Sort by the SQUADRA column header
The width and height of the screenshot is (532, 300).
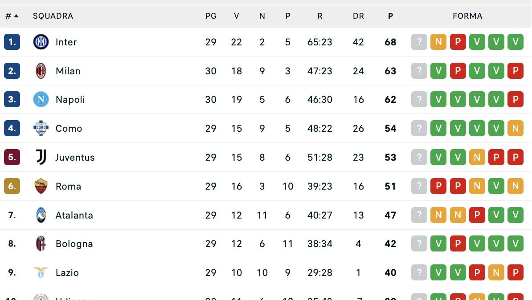pos(53,16)
